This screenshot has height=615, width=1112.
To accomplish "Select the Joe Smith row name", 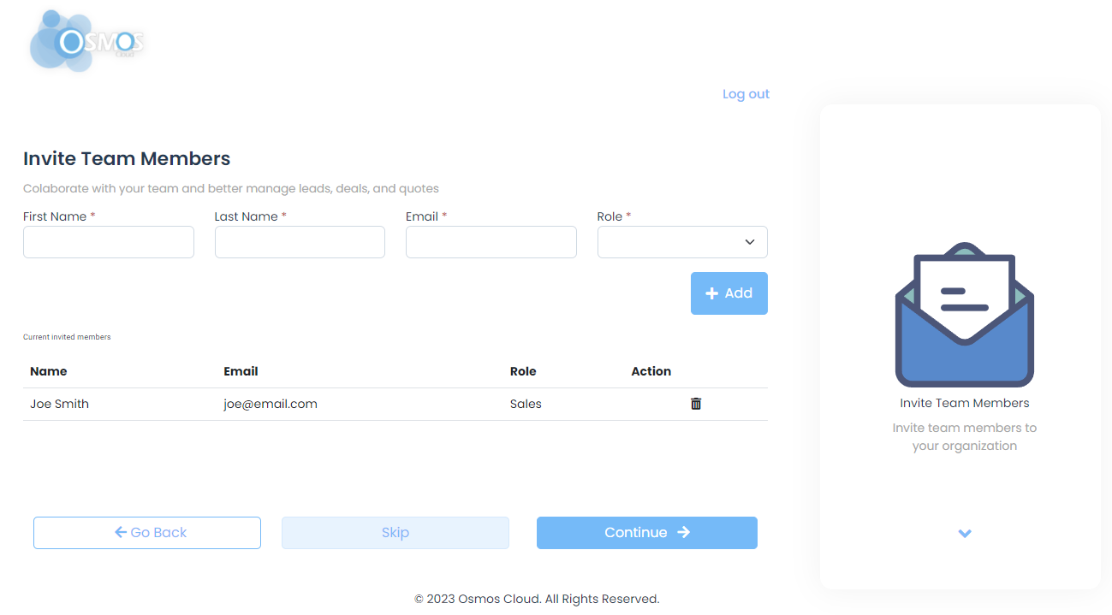I will 60,404.
